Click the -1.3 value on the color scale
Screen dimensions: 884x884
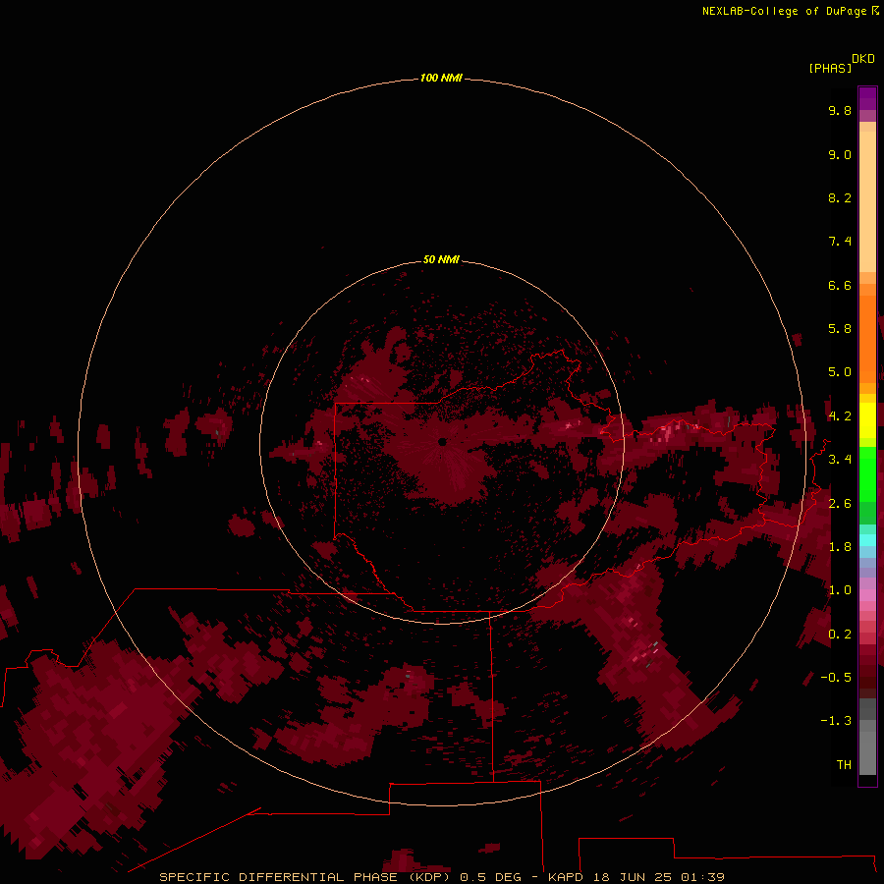click(x=836, y=721)
